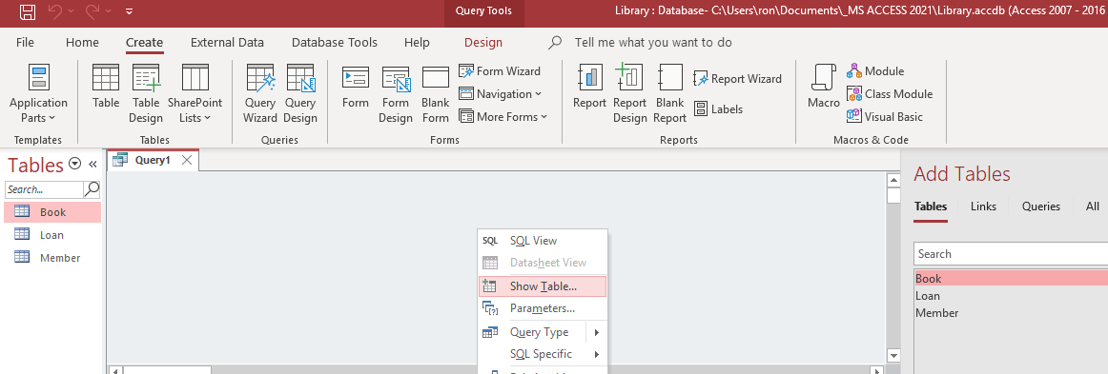The height and width of the screenshot is (374, 1108).
Task: Choose Show Table... from the context menu
Action: (543, 286)
